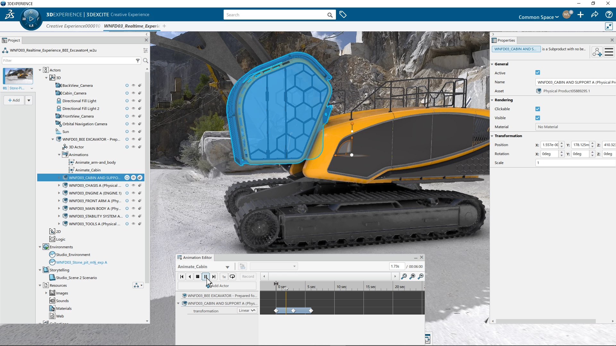Increase Position Y value with up stepper

(593, 143)
